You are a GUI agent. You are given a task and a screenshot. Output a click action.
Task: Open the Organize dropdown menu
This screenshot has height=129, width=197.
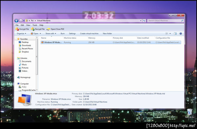[21, 34]
